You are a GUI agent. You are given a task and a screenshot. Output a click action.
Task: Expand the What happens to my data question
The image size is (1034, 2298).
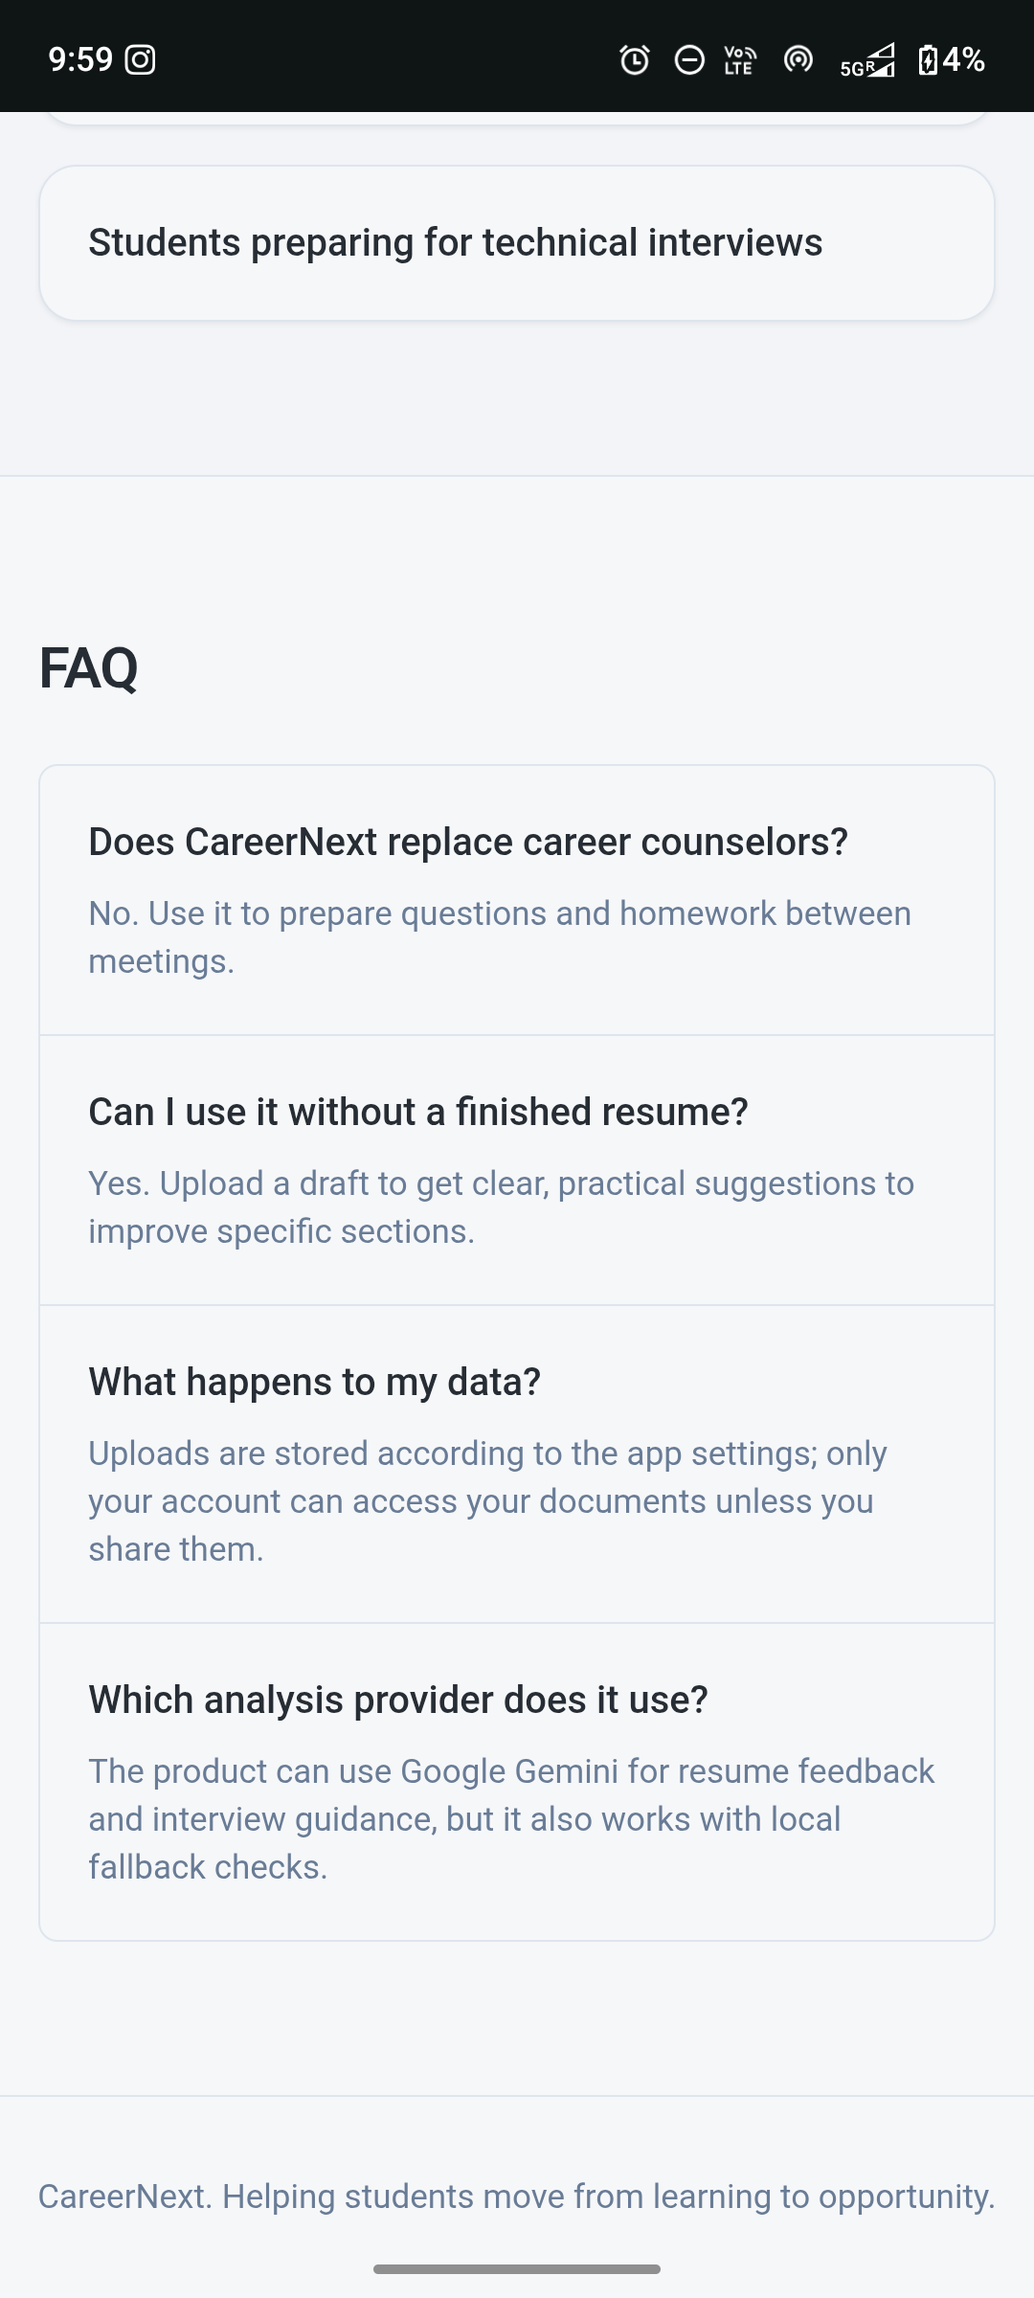coord(315,1382)
